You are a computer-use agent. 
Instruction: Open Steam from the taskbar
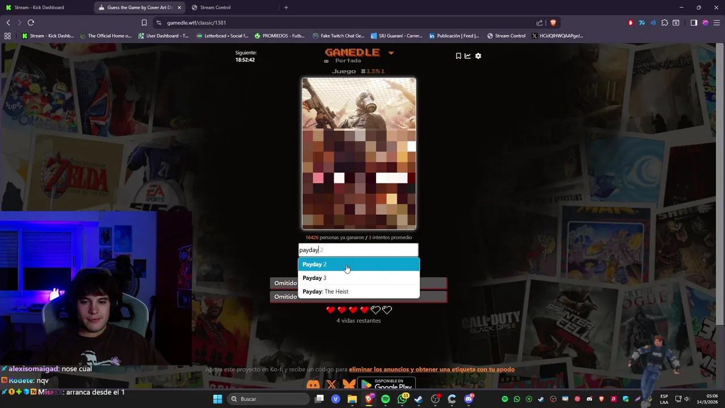pyautogui.click(x=419, y=399)
